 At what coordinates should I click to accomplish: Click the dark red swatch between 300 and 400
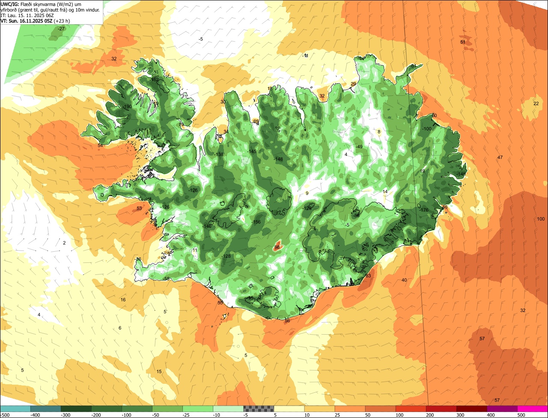pos(472,409)
